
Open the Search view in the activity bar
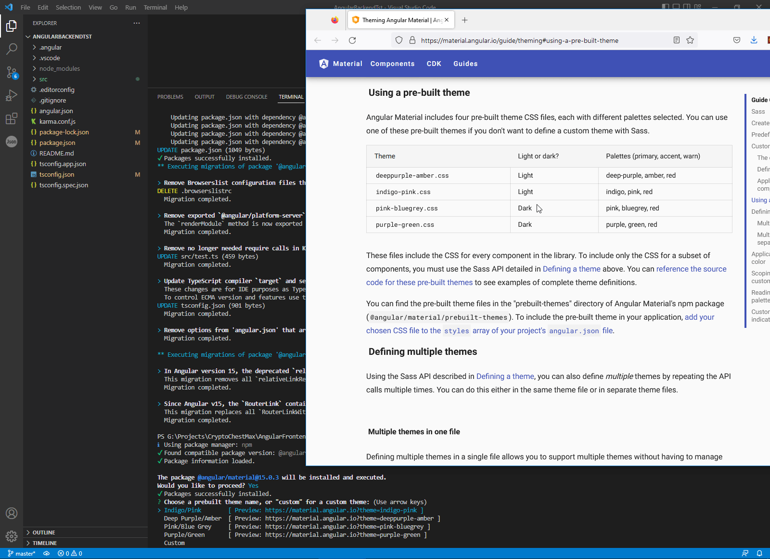pyautogui.click(x=12, y=49)
